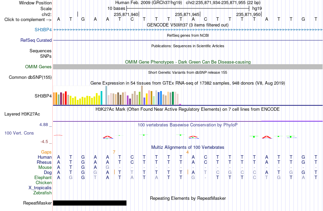Click the 'Window Position' label
Screen dimensions: 323x211
pyautogui.click(x=35, y=3)
